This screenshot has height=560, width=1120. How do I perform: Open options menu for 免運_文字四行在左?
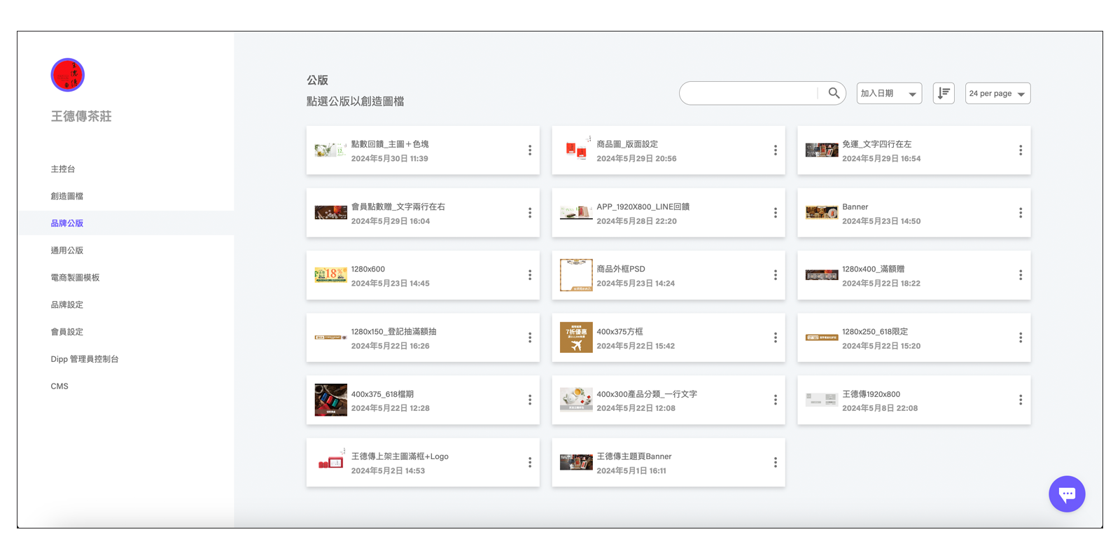pos(1021,150)
